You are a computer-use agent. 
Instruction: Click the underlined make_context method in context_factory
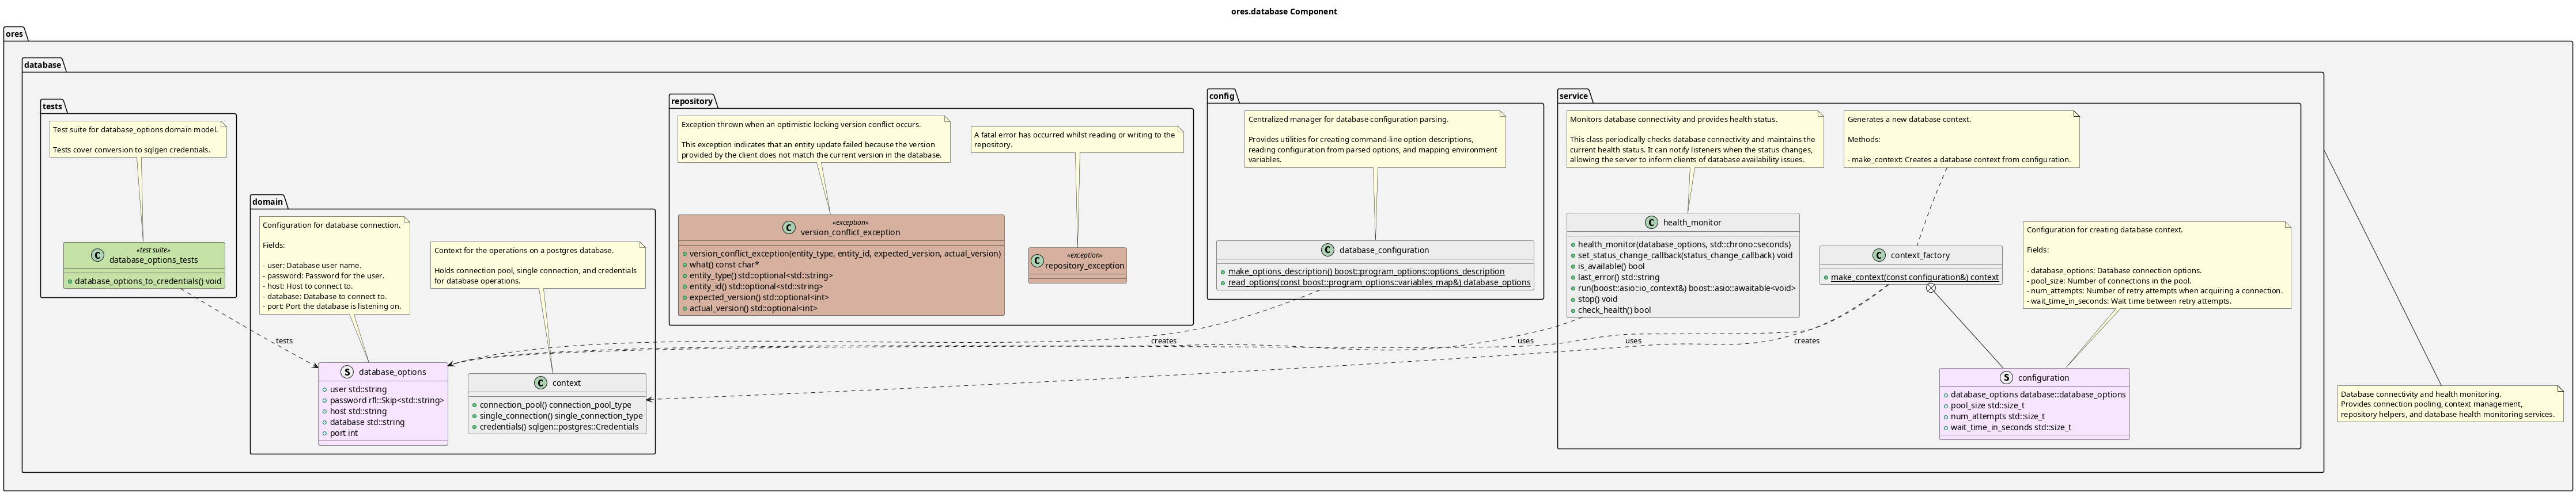pos(1914,277)
